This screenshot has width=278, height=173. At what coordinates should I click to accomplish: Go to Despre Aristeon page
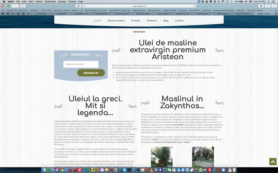tap(116, 21)
